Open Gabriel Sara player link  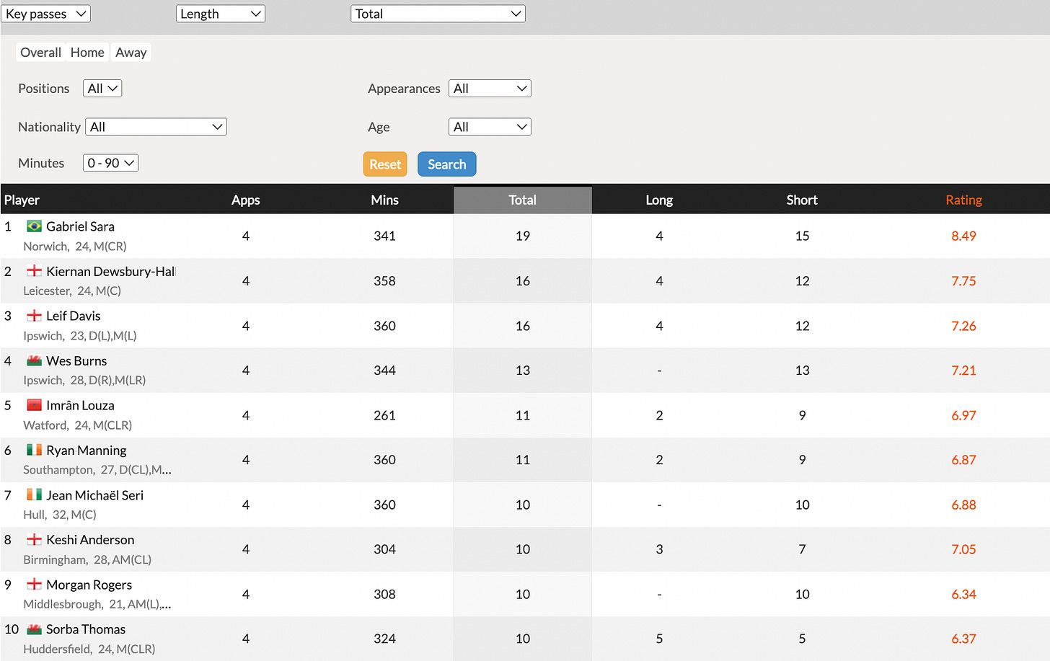[x=80, y=226]
